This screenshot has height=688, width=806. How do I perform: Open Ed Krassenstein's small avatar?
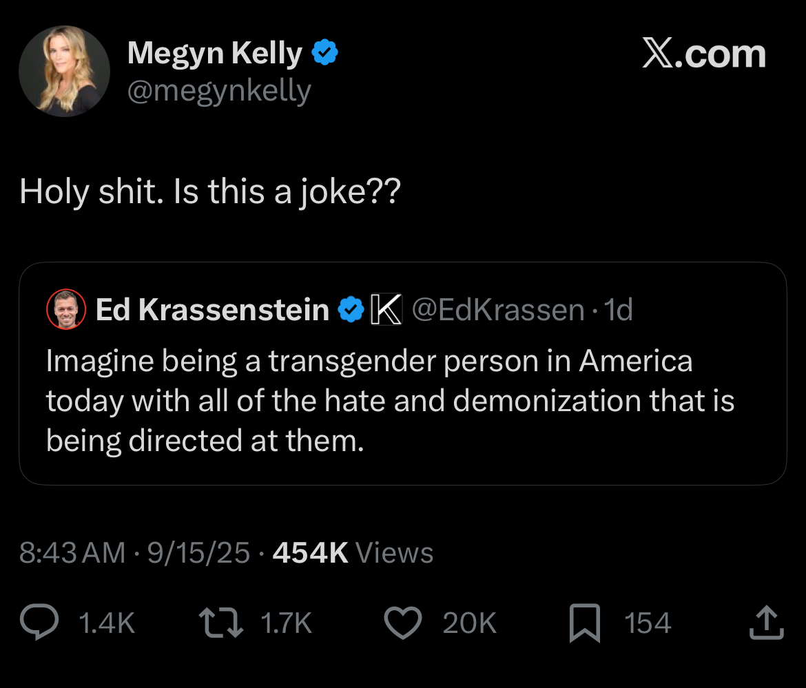click(x=65, y=310)
